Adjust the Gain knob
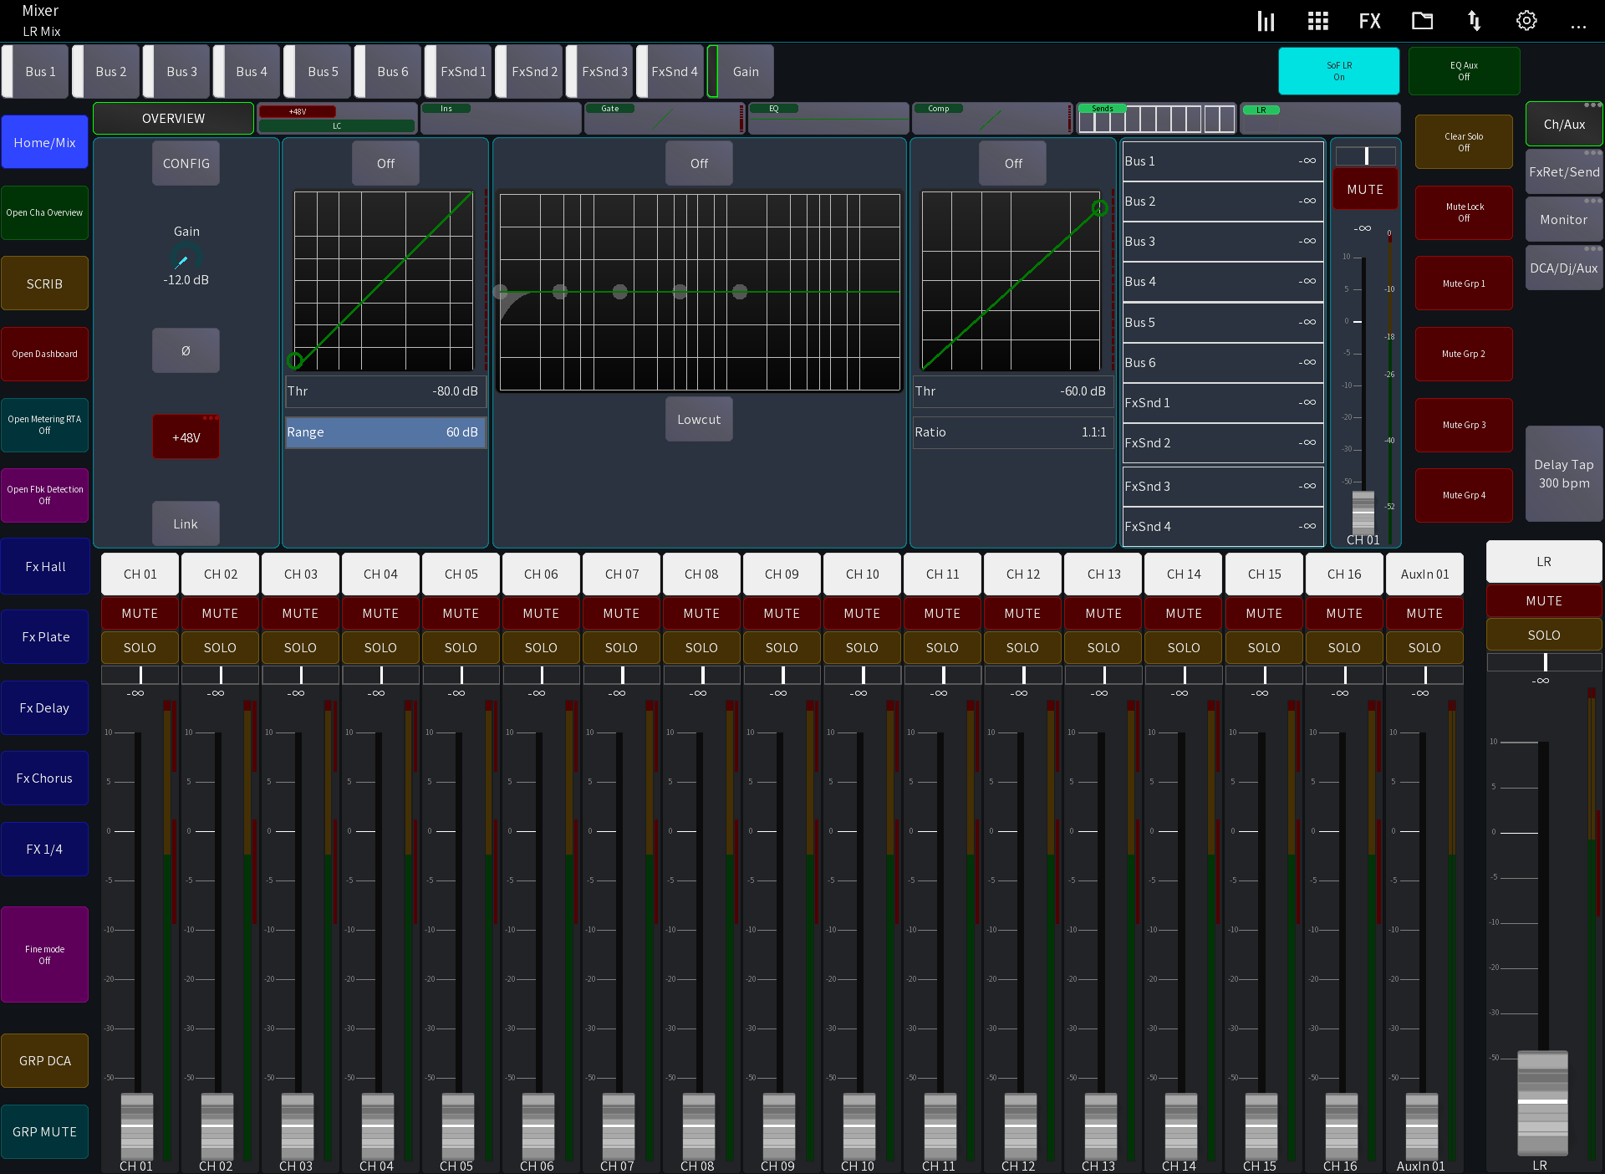 [x=186, y=258]
